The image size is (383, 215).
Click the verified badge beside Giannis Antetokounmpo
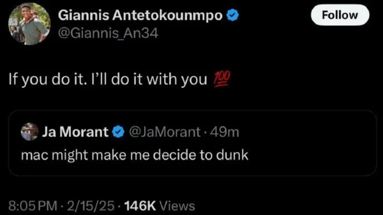click(x=233, y=16)
